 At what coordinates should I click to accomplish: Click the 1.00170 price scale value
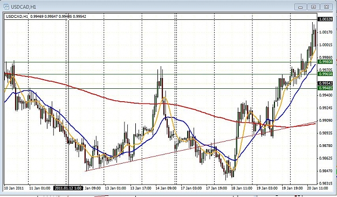coord(326,32)
